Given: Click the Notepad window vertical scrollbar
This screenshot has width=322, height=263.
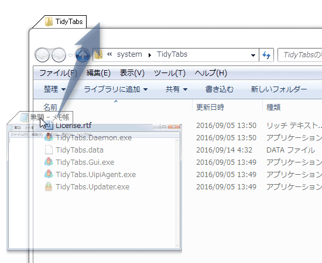Looking at the screenshot, I should tap(177, 193).
